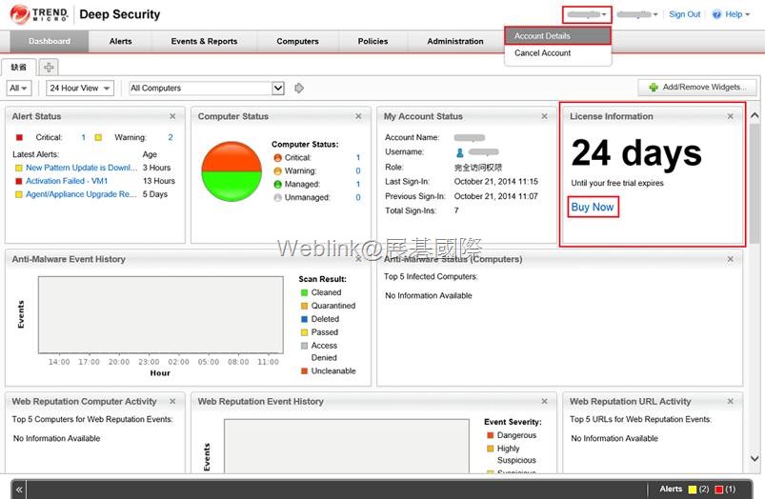Click the Warning status icon in Computer Status
765x499 pixels.
pos(277,170)
